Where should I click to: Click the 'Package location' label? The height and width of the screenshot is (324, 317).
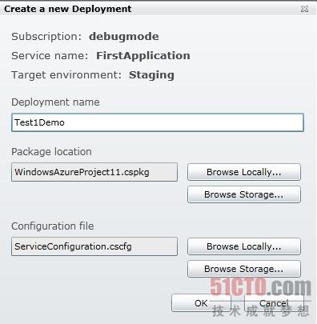coord(51,152)
